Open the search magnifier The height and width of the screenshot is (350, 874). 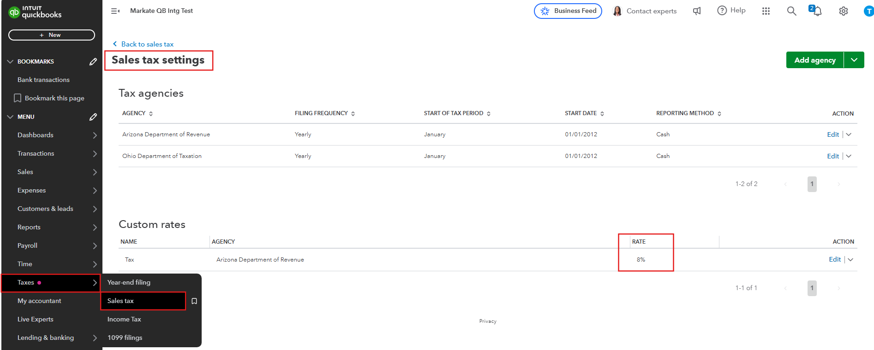coord(791,11)
